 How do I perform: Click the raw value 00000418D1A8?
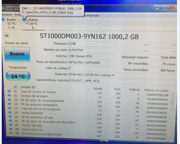coord(157,95)
